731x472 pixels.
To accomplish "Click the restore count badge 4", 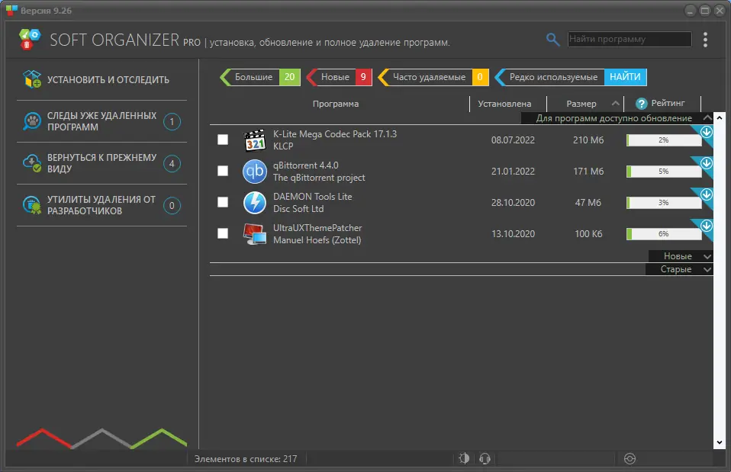I will [x=172, y=163].
